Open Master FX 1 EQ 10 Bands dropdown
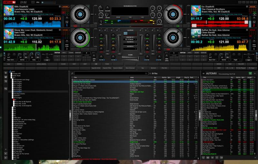This screenshot has width=258, height=164. [x=130, y=39]
